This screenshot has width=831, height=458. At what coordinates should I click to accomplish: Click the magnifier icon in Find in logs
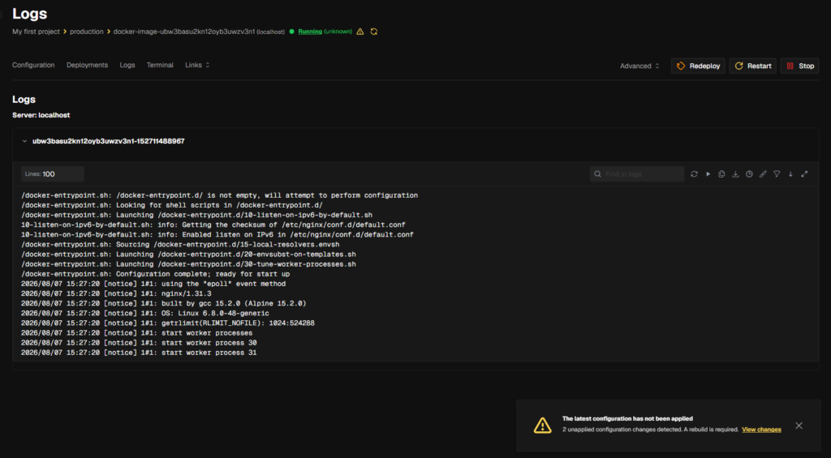[x=598, y=173]
